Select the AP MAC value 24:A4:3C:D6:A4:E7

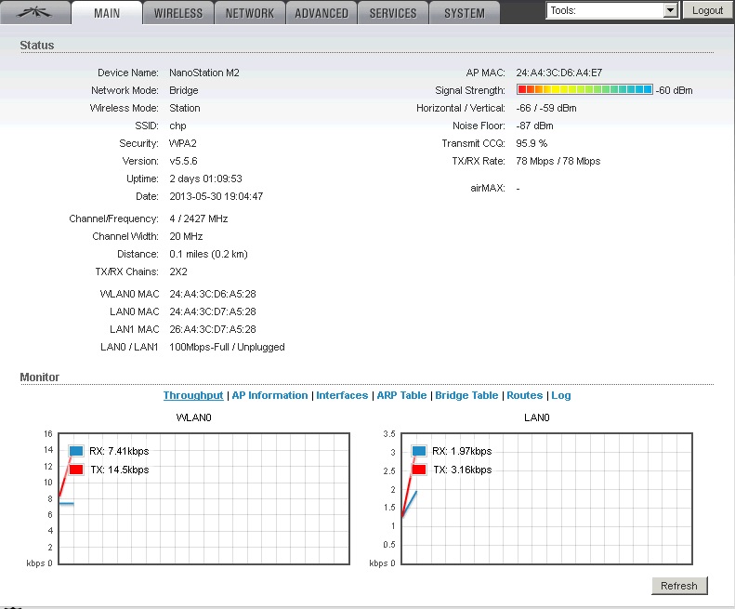[x=559, y=73]
